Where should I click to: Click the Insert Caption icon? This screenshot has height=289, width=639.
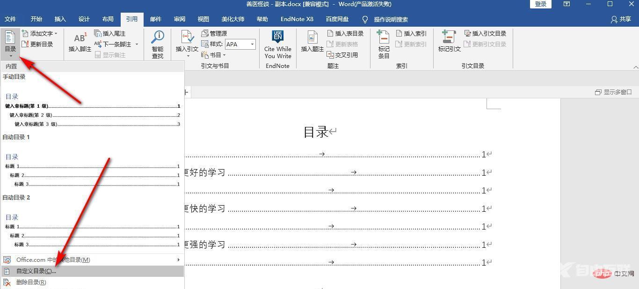[312, 37]
